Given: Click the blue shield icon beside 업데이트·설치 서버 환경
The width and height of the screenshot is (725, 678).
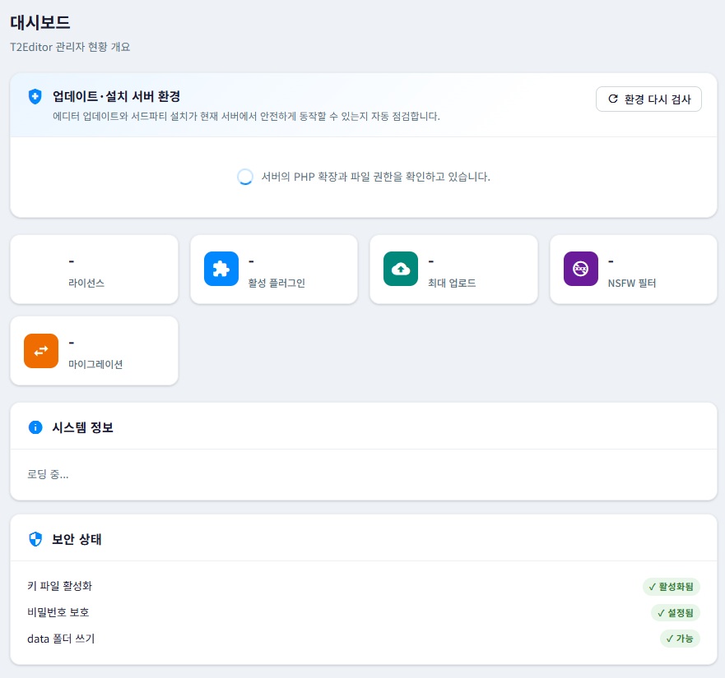Looking at the screenshot, I should pyautogui.click(x=35, y=96).
